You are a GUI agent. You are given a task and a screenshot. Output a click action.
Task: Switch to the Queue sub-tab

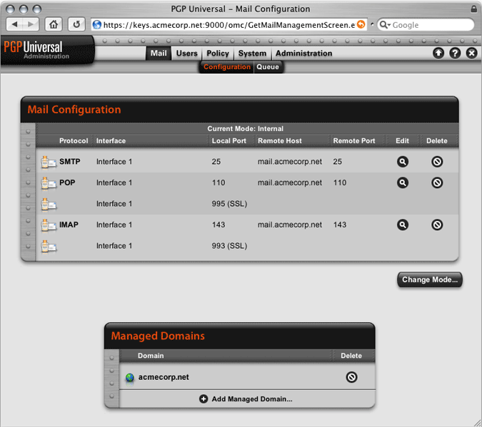[x=268, y=67]
